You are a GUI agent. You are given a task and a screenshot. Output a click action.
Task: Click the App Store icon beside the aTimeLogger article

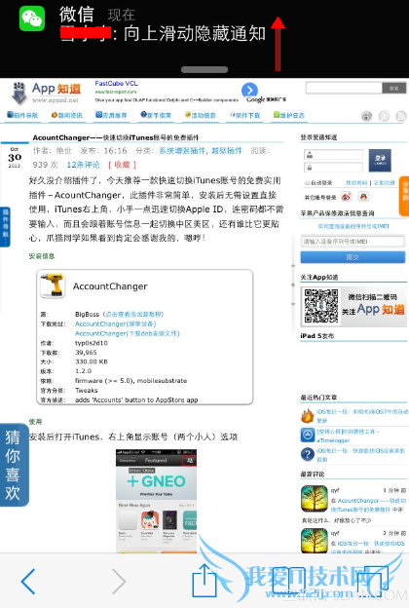tap(308, 435)
